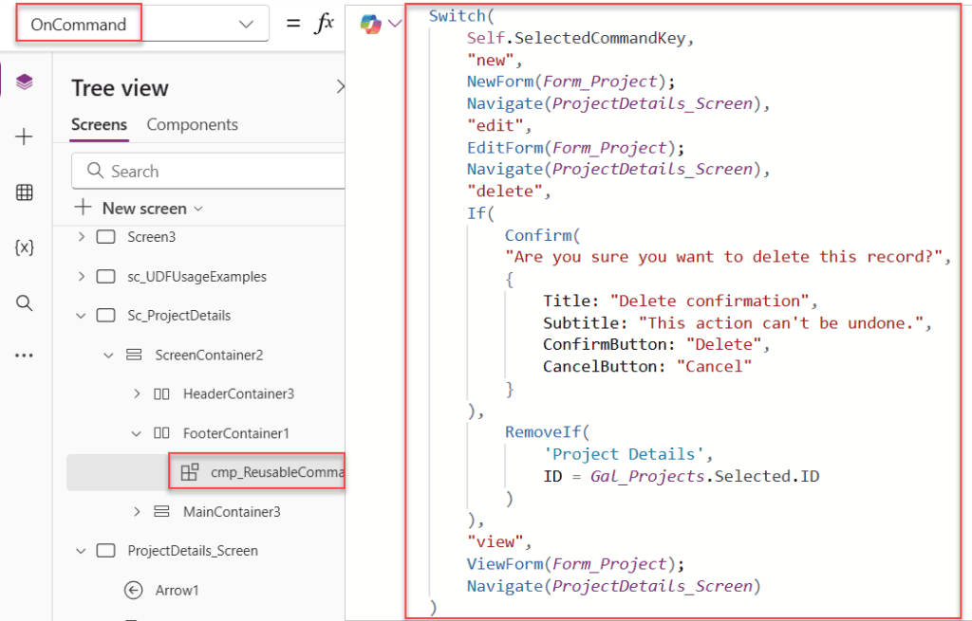Image resolution: width=972 pixels, height=621 pixels.
Task: Open the Tree view layers icon
Action: point(24,82)
